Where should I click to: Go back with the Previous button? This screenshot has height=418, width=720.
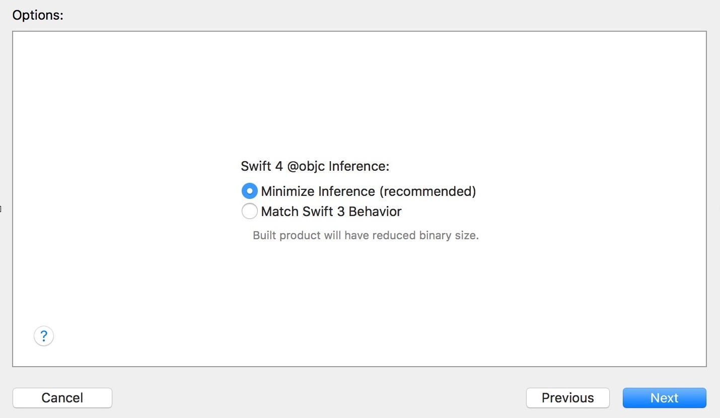pos(567,398)
